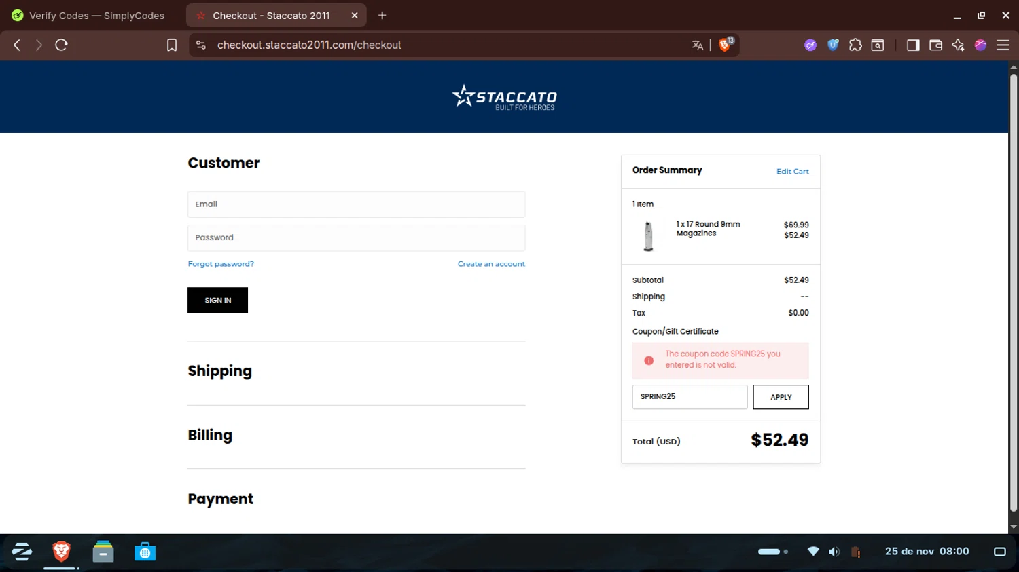Viewport: 1019px width, 572px height.
Task: Open the extensions puzzle piece menu
Action: (x=855, y=45)
